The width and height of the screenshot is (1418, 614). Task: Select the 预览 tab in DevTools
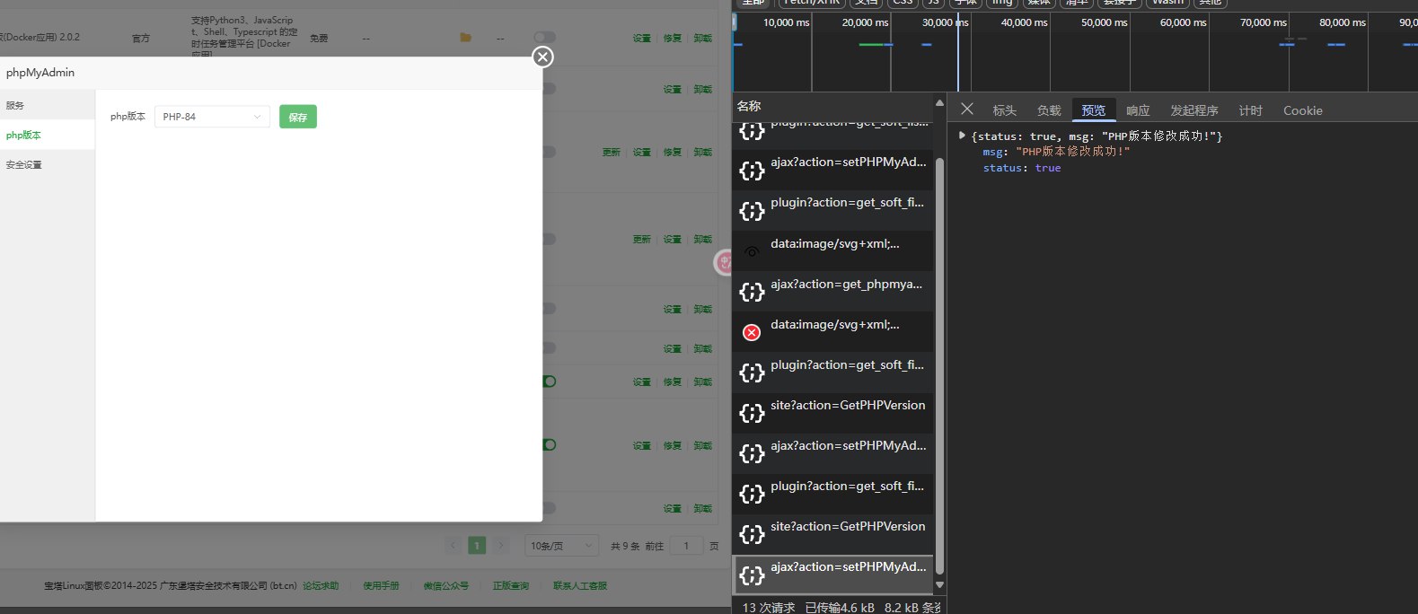(1094, 110)
